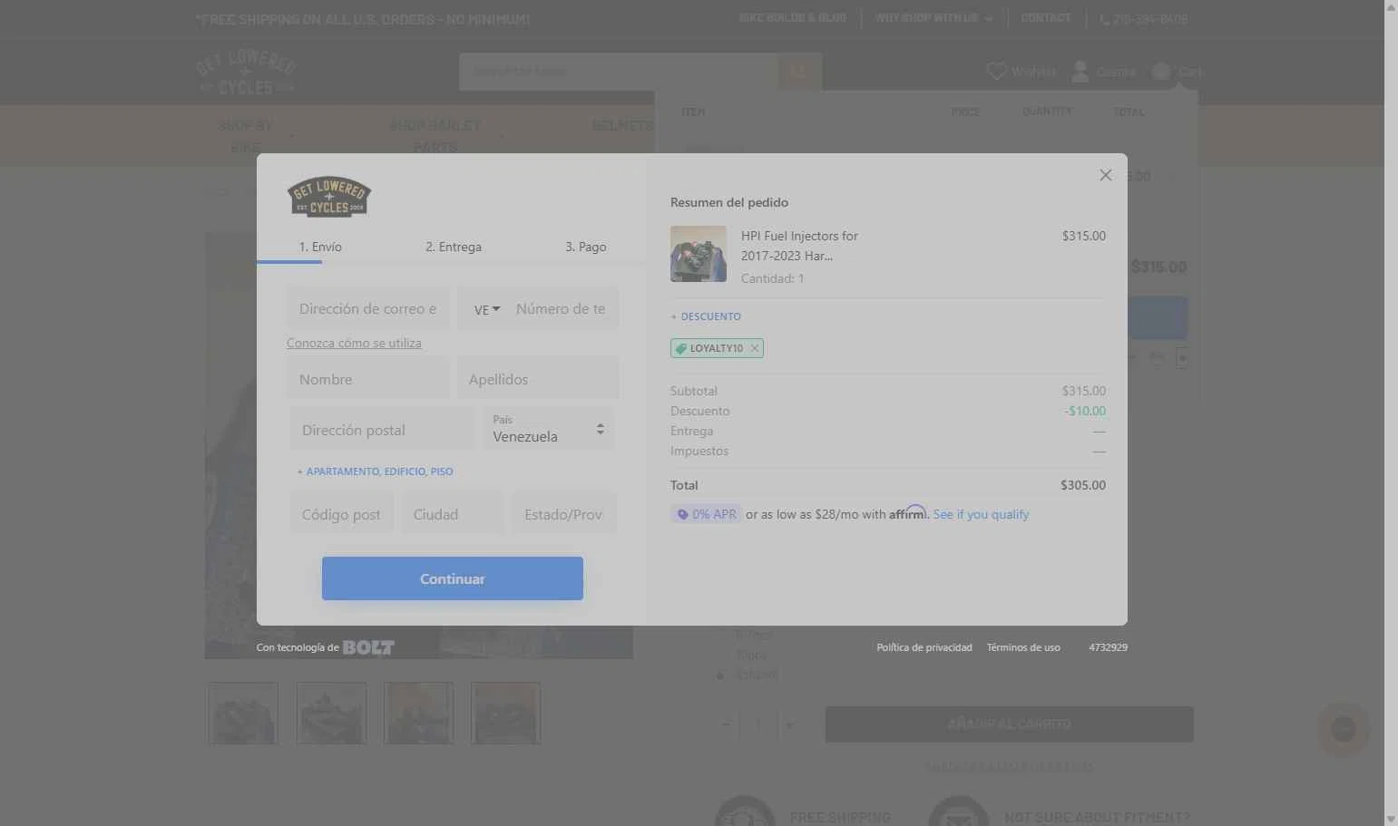Click the Nombre input field

pos(368,379)
